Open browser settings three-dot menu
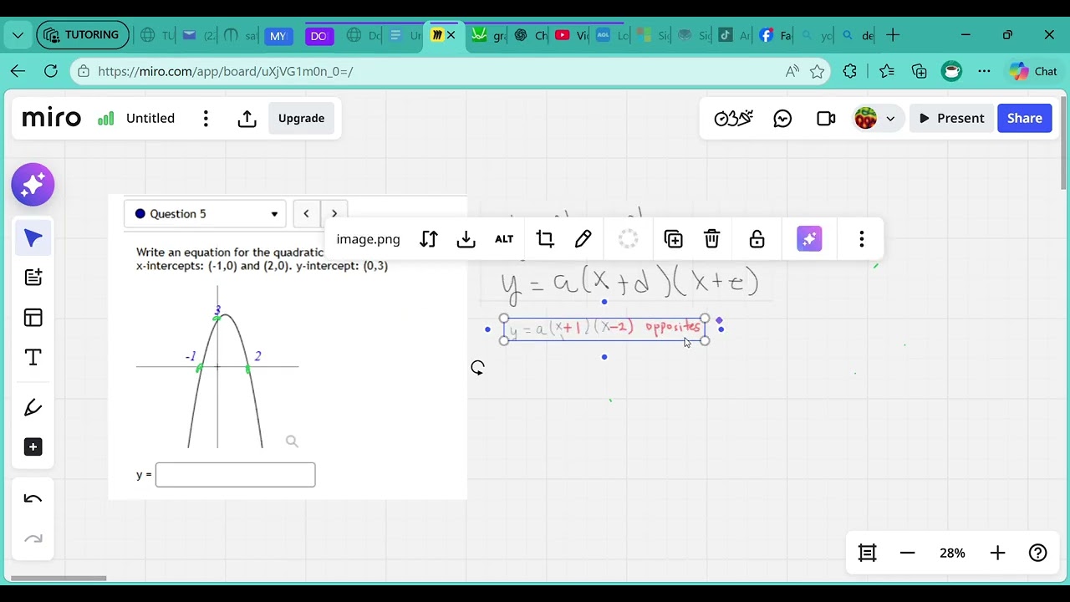Screen dimensions: 1070x602 [984, 72]
